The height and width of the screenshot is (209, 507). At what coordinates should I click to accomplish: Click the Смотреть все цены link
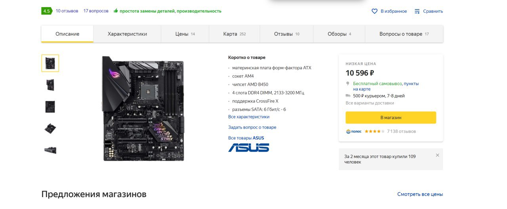tap(420, 194)
